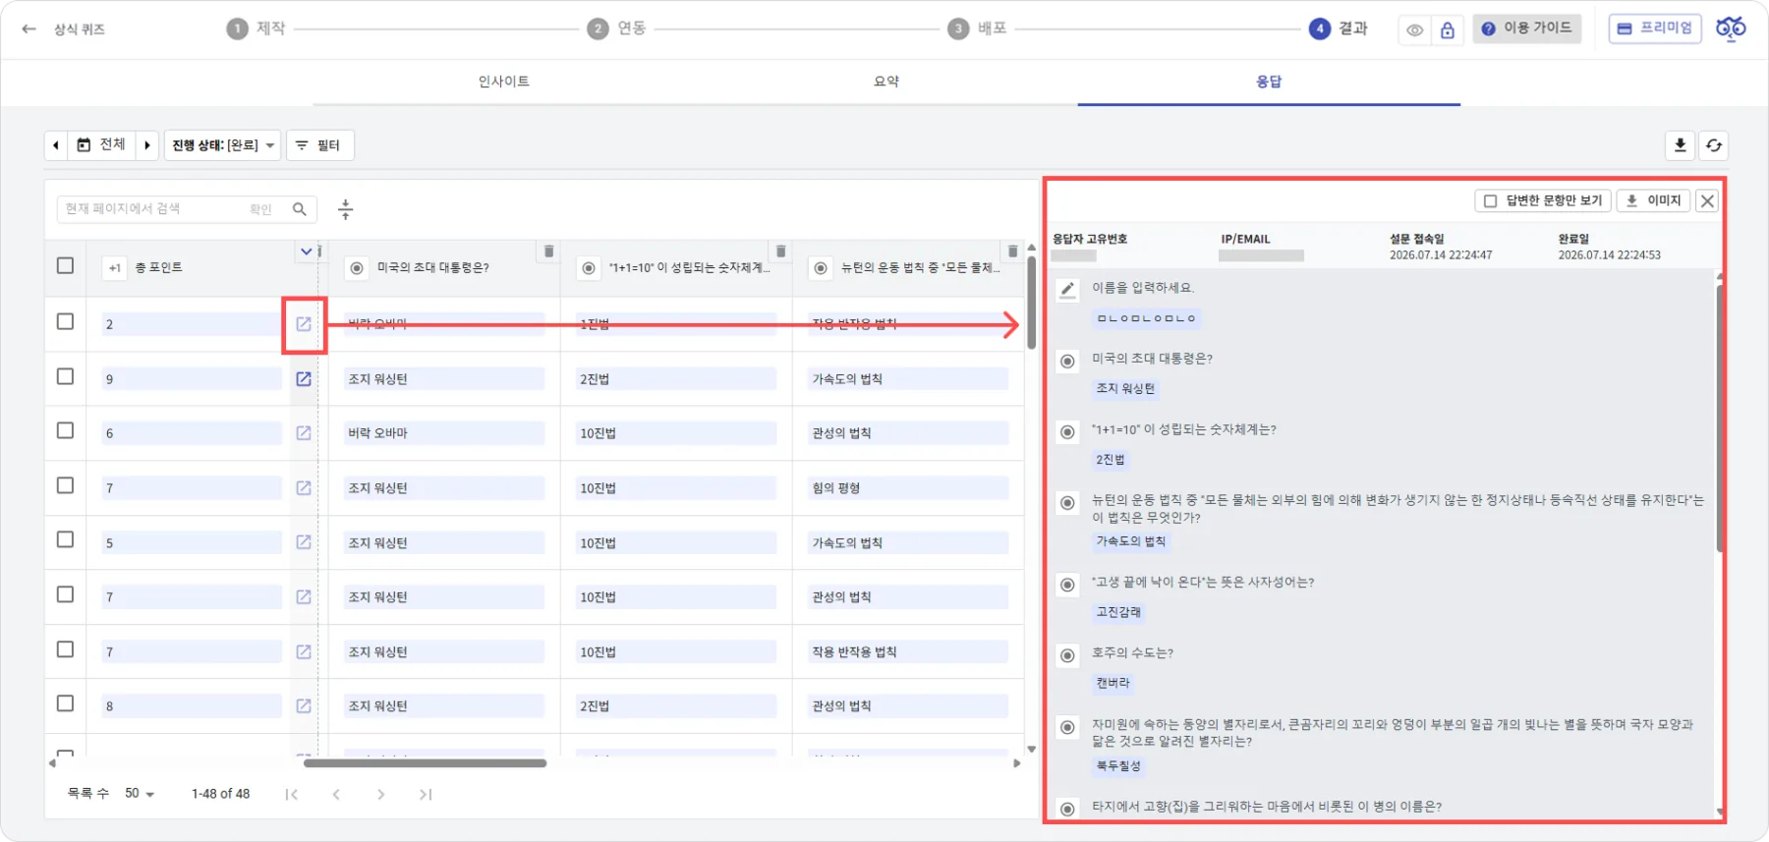The width and height of the screenshot is (1769, 842).
Task: Click the 프리미엄 button
Action: (1655, 28)
